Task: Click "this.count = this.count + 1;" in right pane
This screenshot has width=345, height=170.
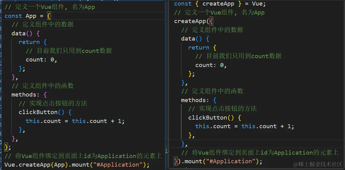Action: pos(245,126)
